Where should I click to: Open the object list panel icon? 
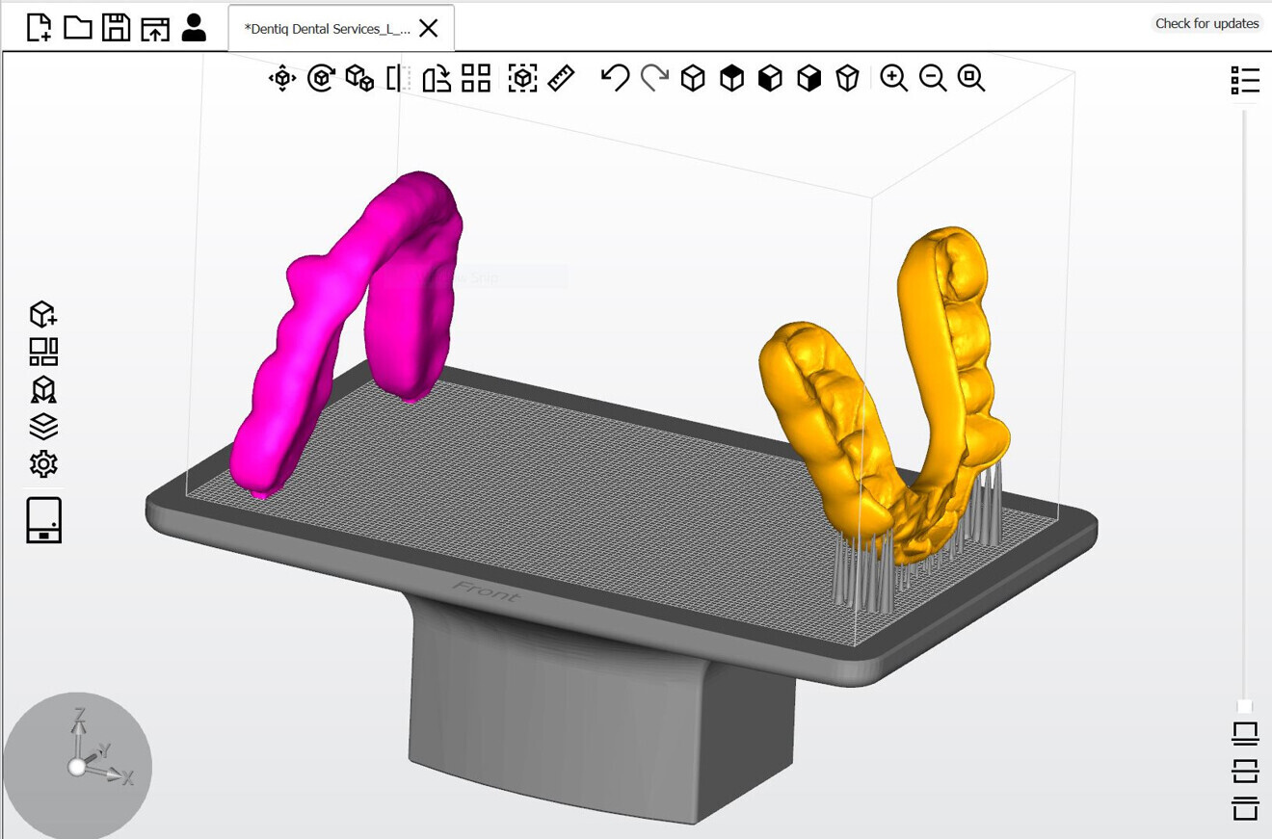tap(1245, 80)
